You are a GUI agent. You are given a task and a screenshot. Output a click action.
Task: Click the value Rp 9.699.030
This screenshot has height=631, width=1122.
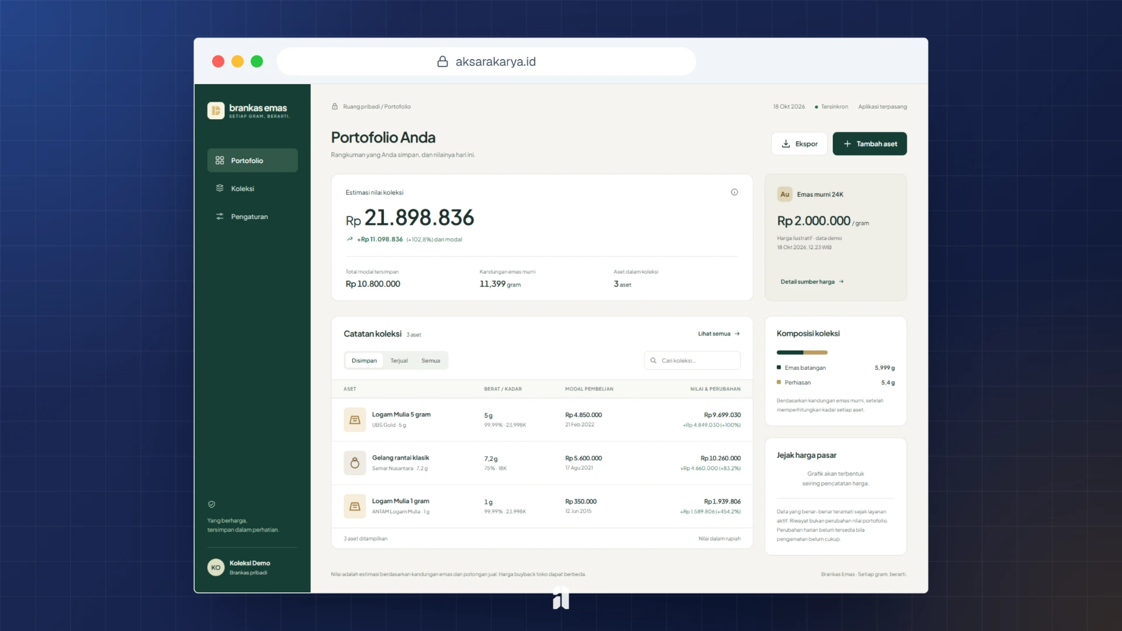[722, 415]
